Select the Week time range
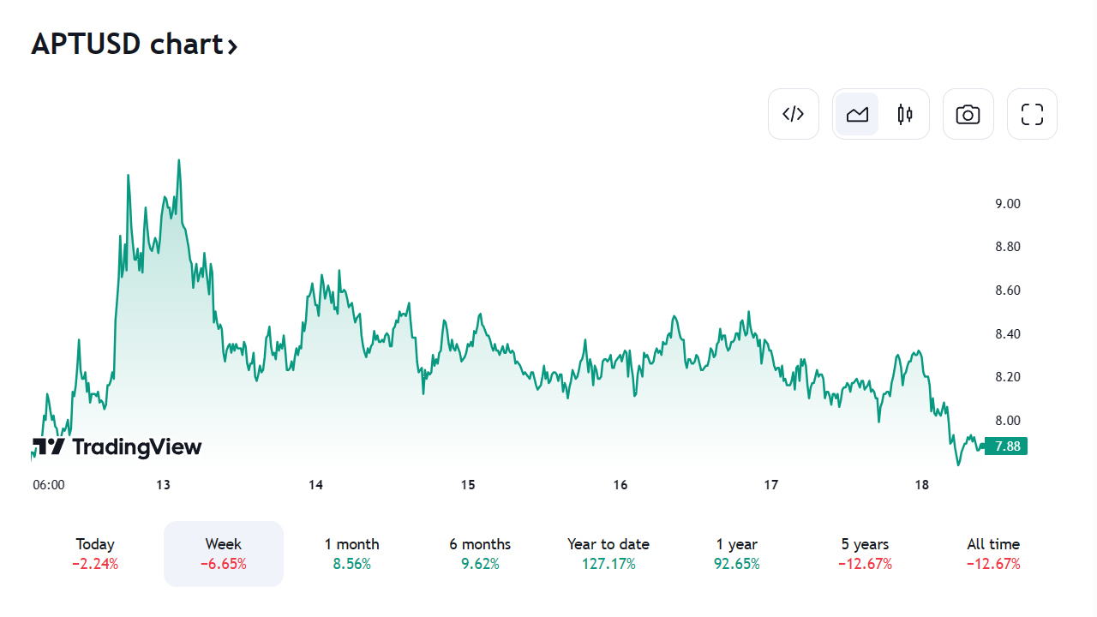 (224, 554)
